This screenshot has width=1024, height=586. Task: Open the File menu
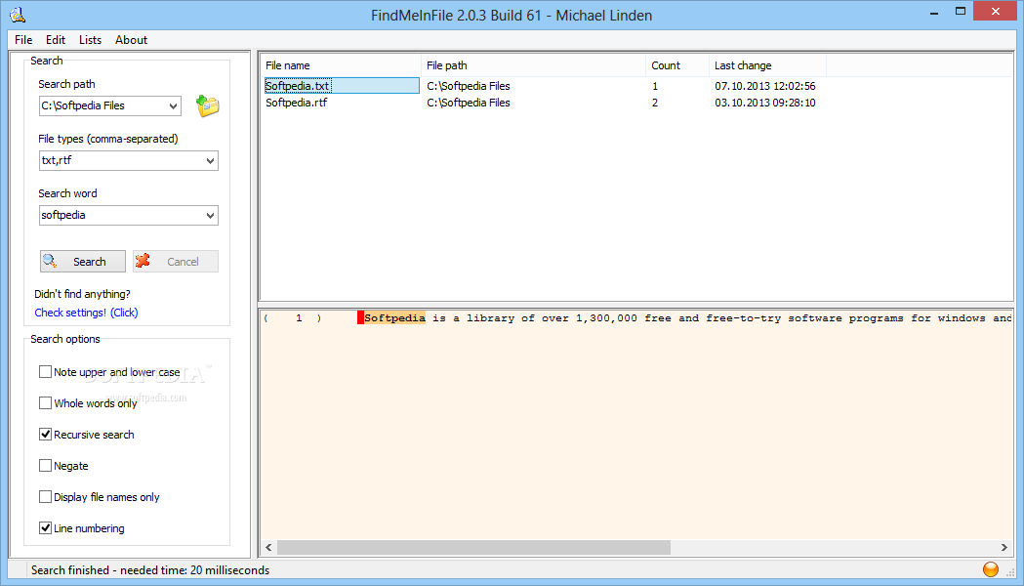click(x=23, y=40)
